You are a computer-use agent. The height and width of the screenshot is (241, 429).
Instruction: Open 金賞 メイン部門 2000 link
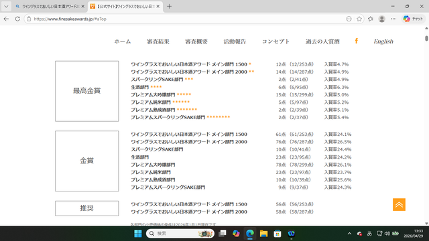click(x=189, y=142)
